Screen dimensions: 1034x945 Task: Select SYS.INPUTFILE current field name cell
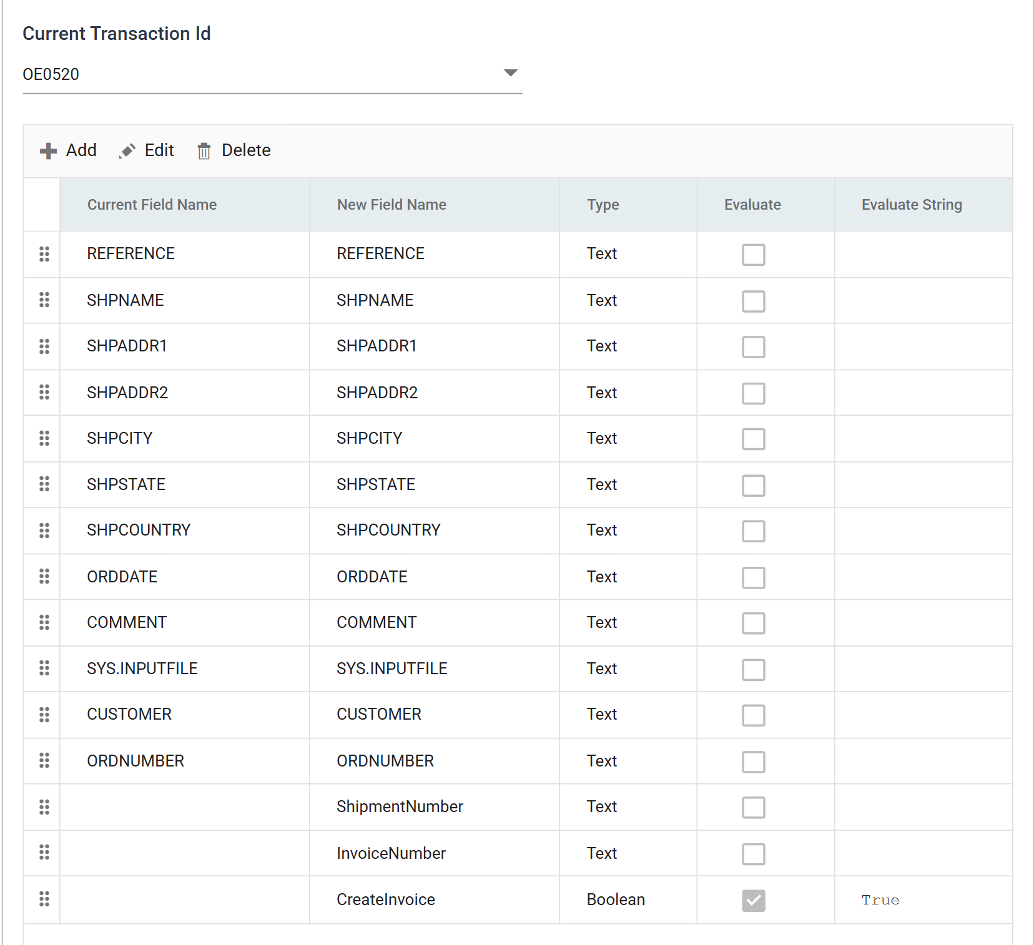point(185,668)
